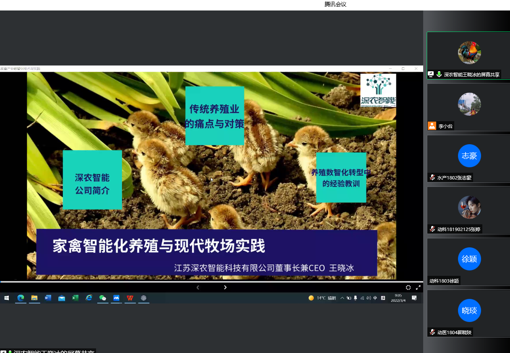510x353 pixels.
Task: Toggle fullscreen with the expand arrows icon
Action: (x=418, y=288)
